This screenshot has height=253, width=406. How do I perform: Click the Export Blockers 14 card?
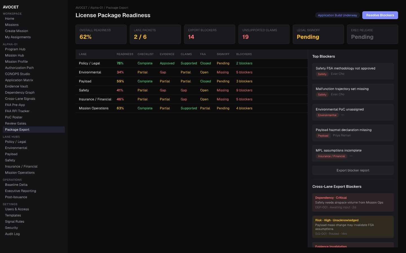click(x=209, y=34)
